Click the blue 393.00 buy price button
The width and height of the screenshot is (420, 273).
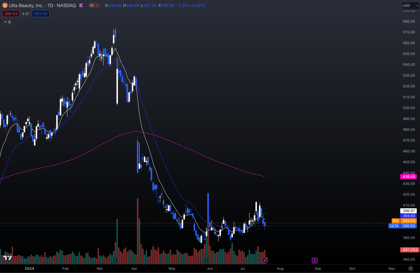(x=41, y=14)
